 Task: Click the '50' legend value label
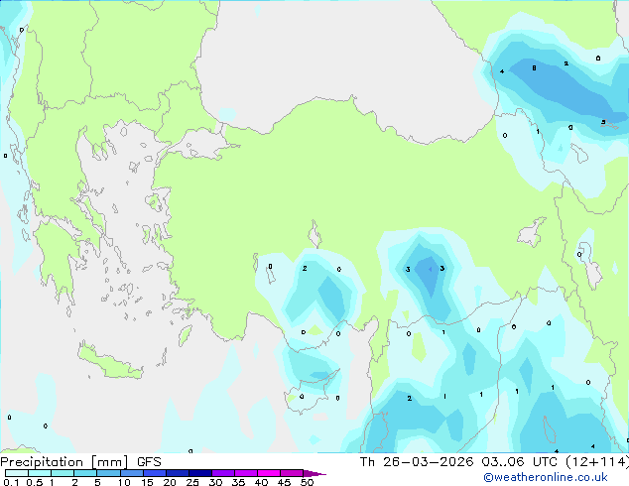tap(307, 482)
